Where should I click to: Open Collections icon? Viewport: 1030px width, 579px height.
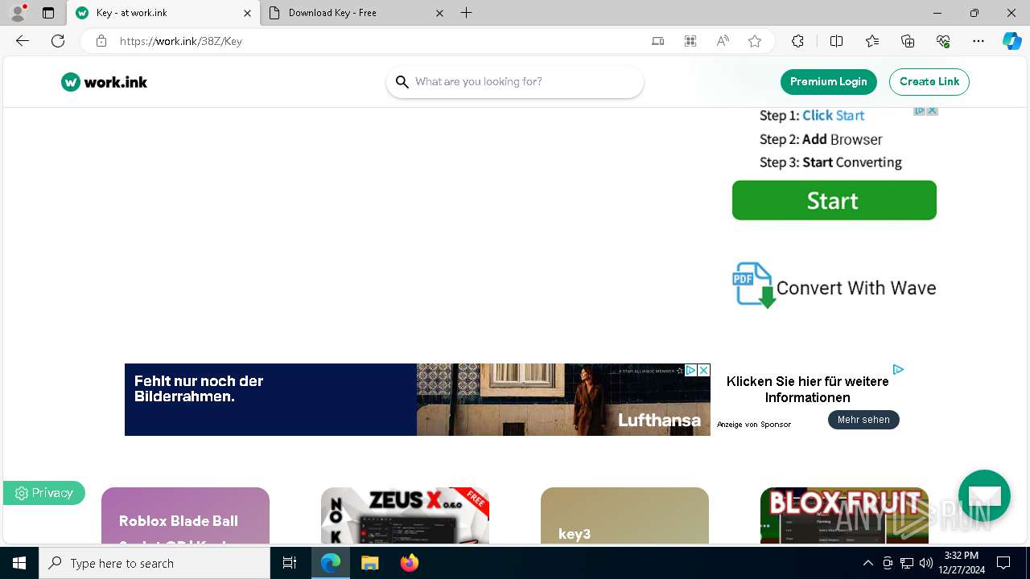(908, 41)
